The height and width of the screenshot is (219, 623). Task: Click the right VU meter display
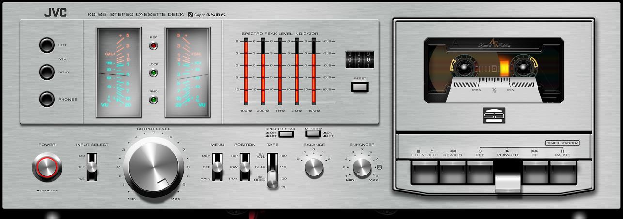(x=188, y=72)
